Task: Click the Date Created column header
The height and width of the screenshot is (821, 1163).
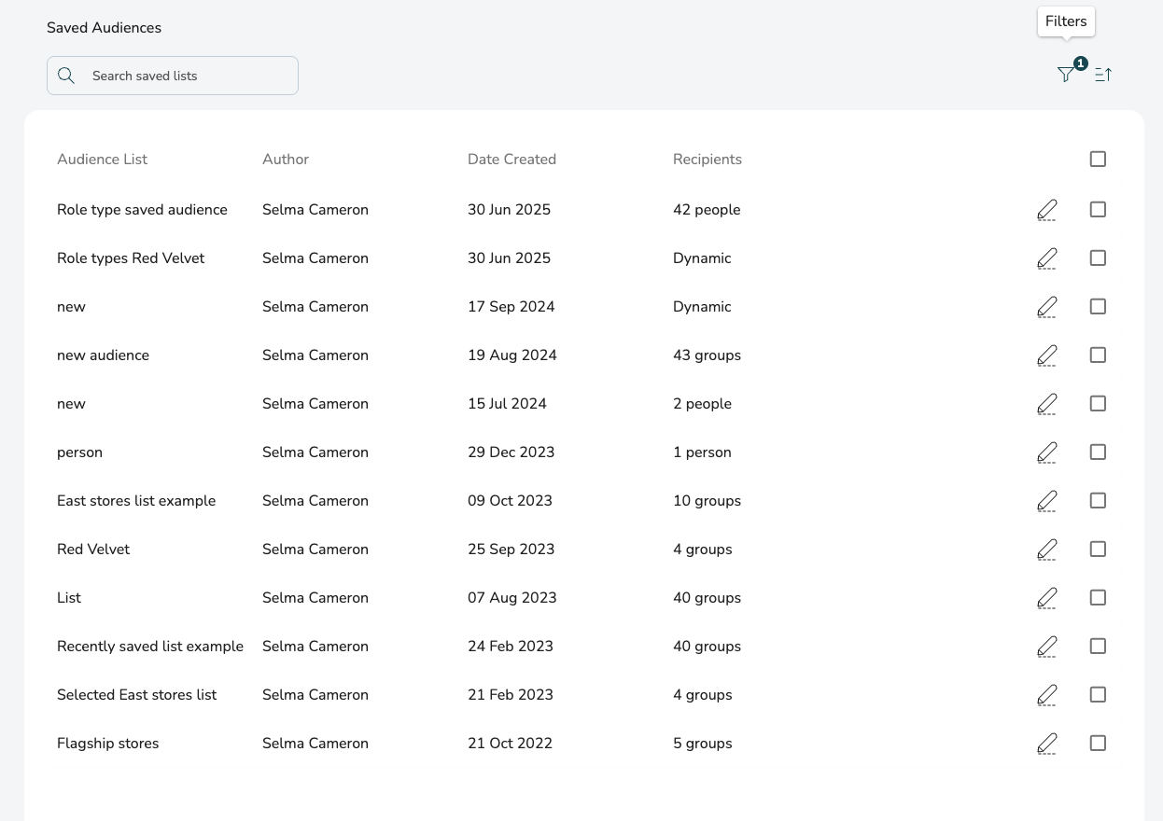Action: pos(511,160)
